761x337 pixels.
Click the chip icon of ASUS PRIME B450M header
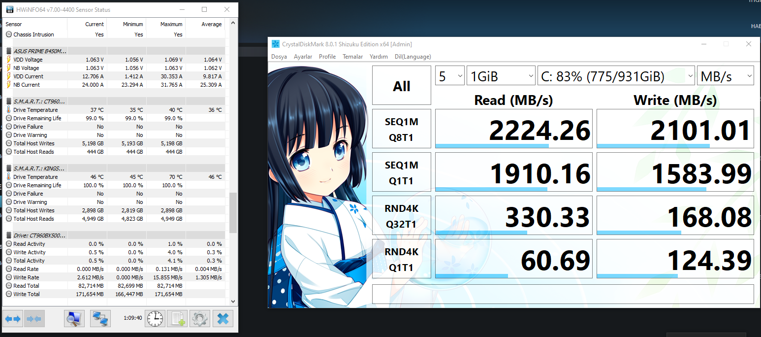[x=9, y=51]
